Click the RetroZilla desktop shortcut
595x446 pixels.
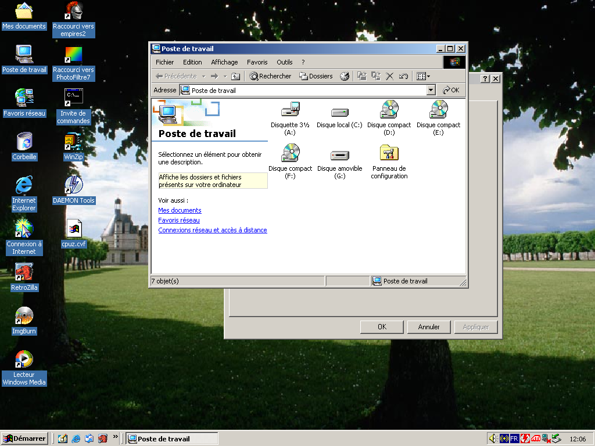(24, 272)
